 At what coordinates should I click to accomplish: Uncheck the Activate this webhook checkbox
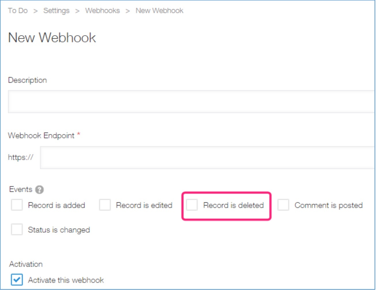(x=17, y=280)
